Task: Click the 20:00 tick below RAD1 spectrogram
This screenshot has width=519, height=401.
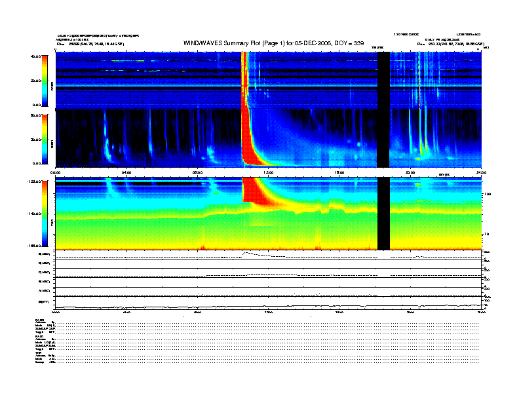Action: (410, 172)
